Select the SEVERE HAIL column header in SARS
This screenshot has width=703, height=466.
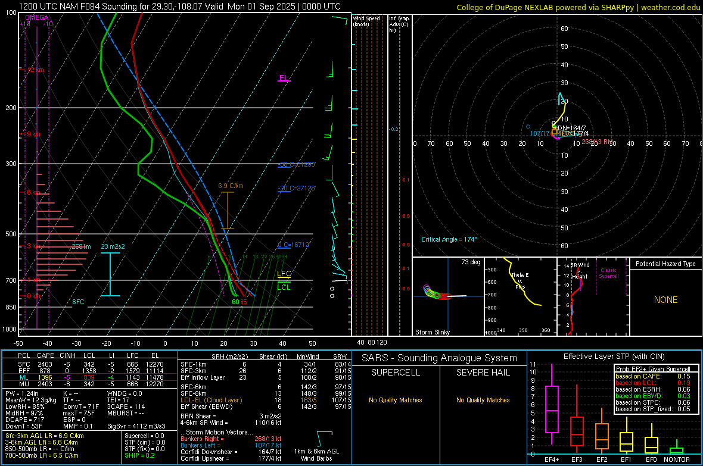click(x=483, y=373)
